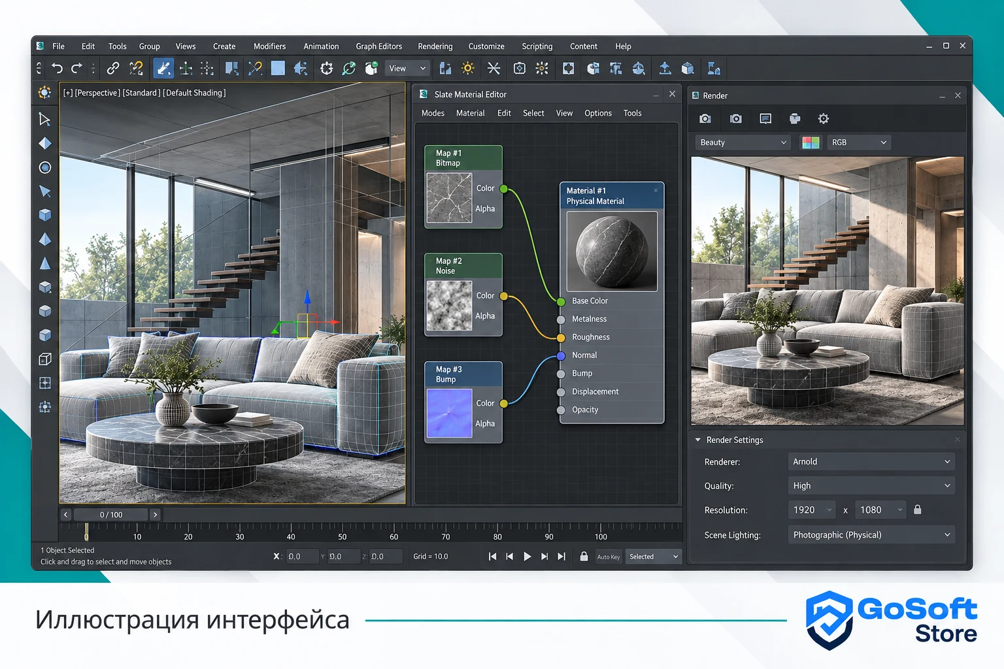The height and width of the screenshot is (669, 1004).
Task: Click the Play animation button
Action: pyautogui.click(x=527, y=557)
